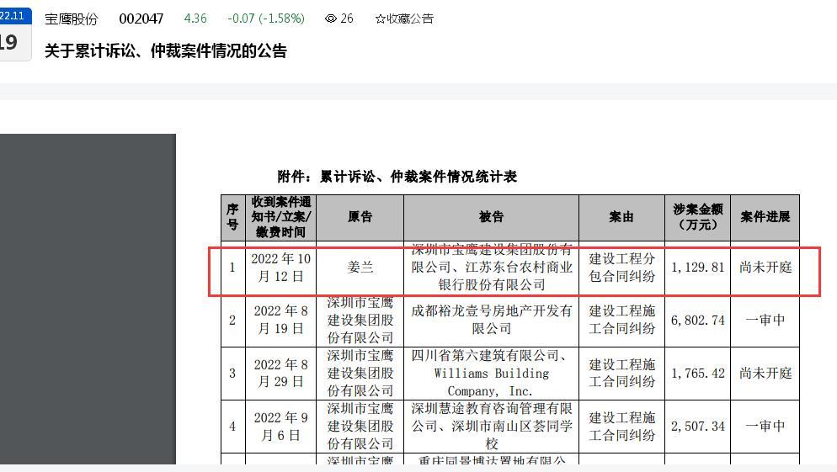
Task: Select cause cell 建设工程分包合同纠纷
Action: [x=622, y=268]
